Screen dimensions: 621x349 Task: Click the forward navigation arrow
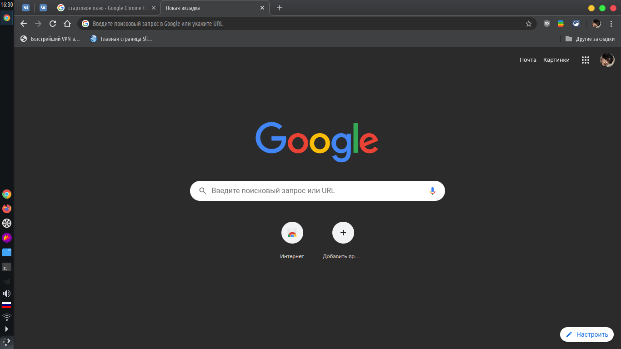tap(38, 24)
